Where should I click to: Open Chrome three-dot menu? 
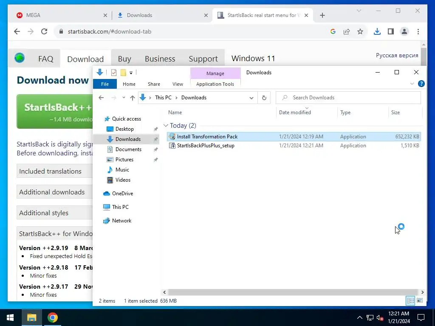418,31
